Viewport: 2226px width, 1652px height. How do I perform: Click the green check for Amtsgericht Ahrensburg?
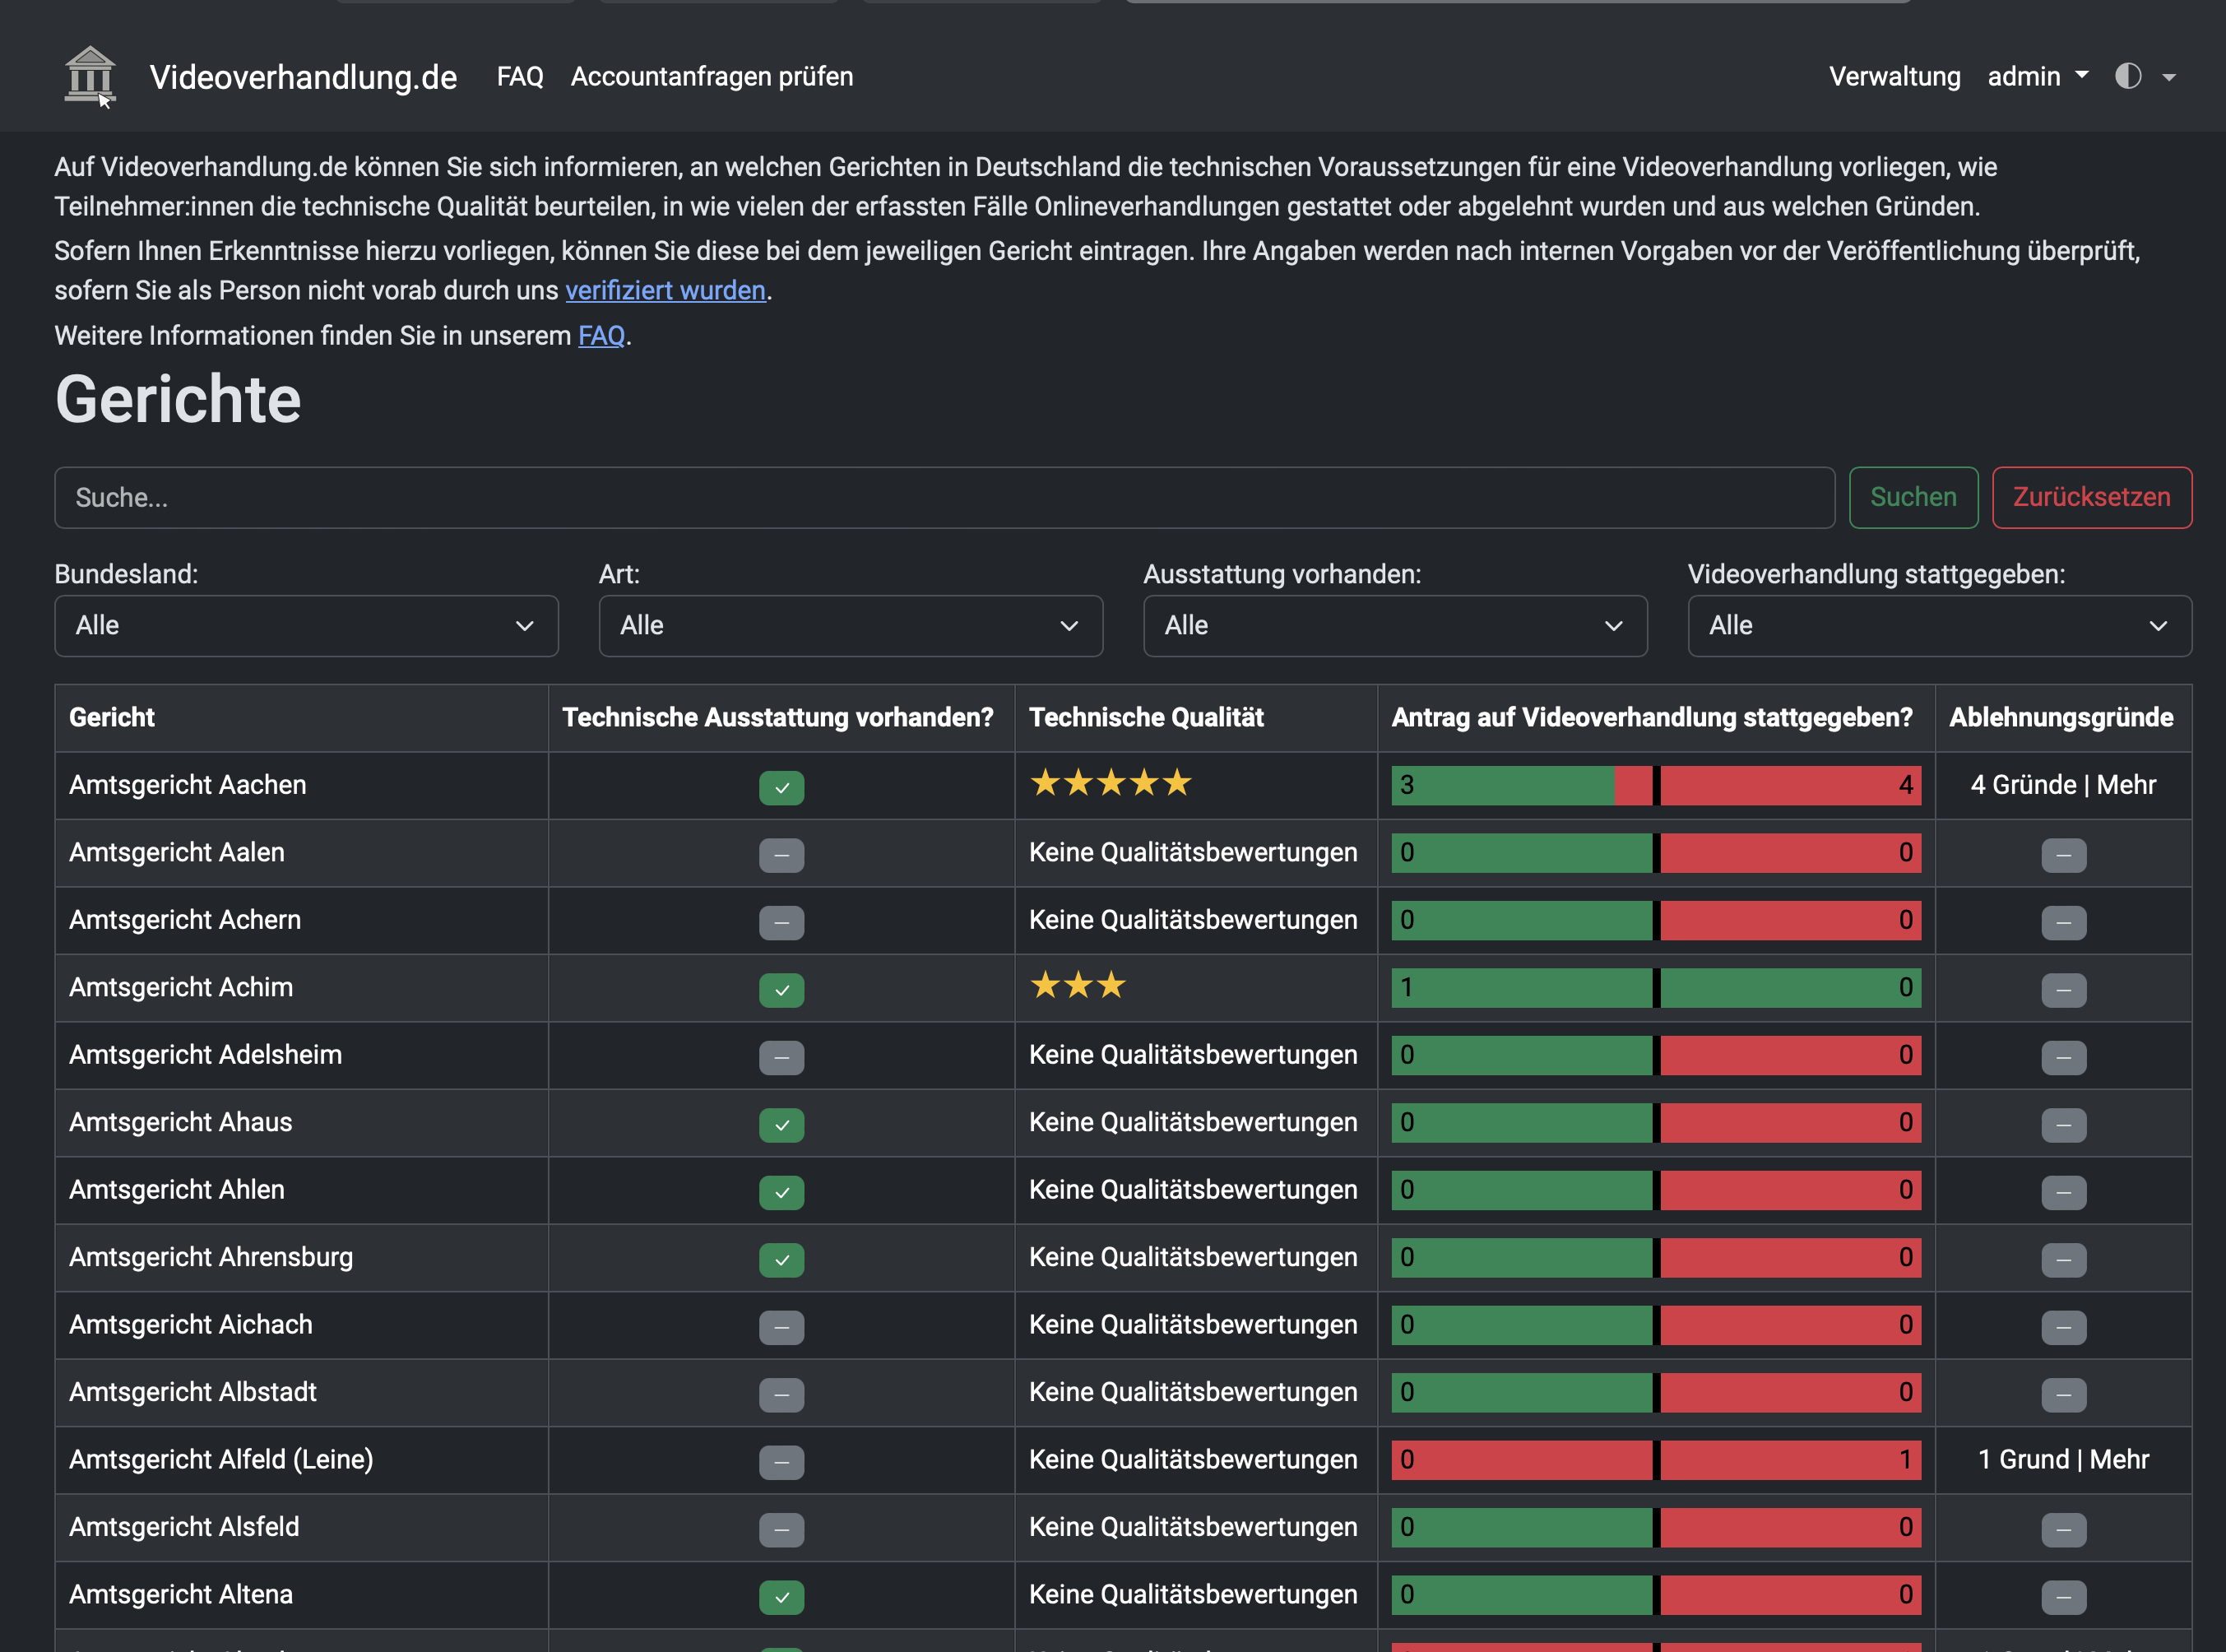point(782,1260)
